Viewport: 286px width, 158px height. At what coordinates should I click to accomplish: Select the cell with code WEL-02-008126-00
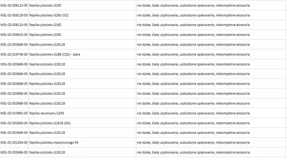14,15
